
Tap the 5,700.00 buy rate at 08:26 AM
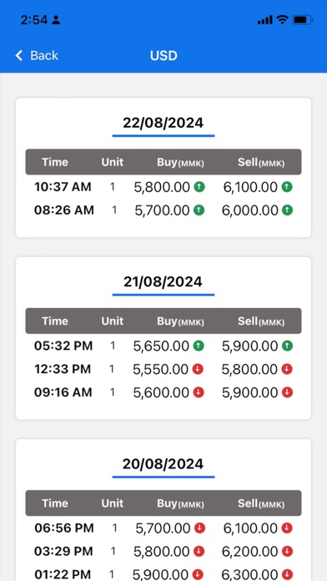162,210
